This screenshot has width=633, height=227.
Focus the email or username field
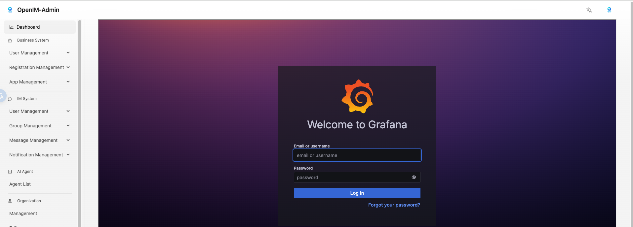click(357, 155)
